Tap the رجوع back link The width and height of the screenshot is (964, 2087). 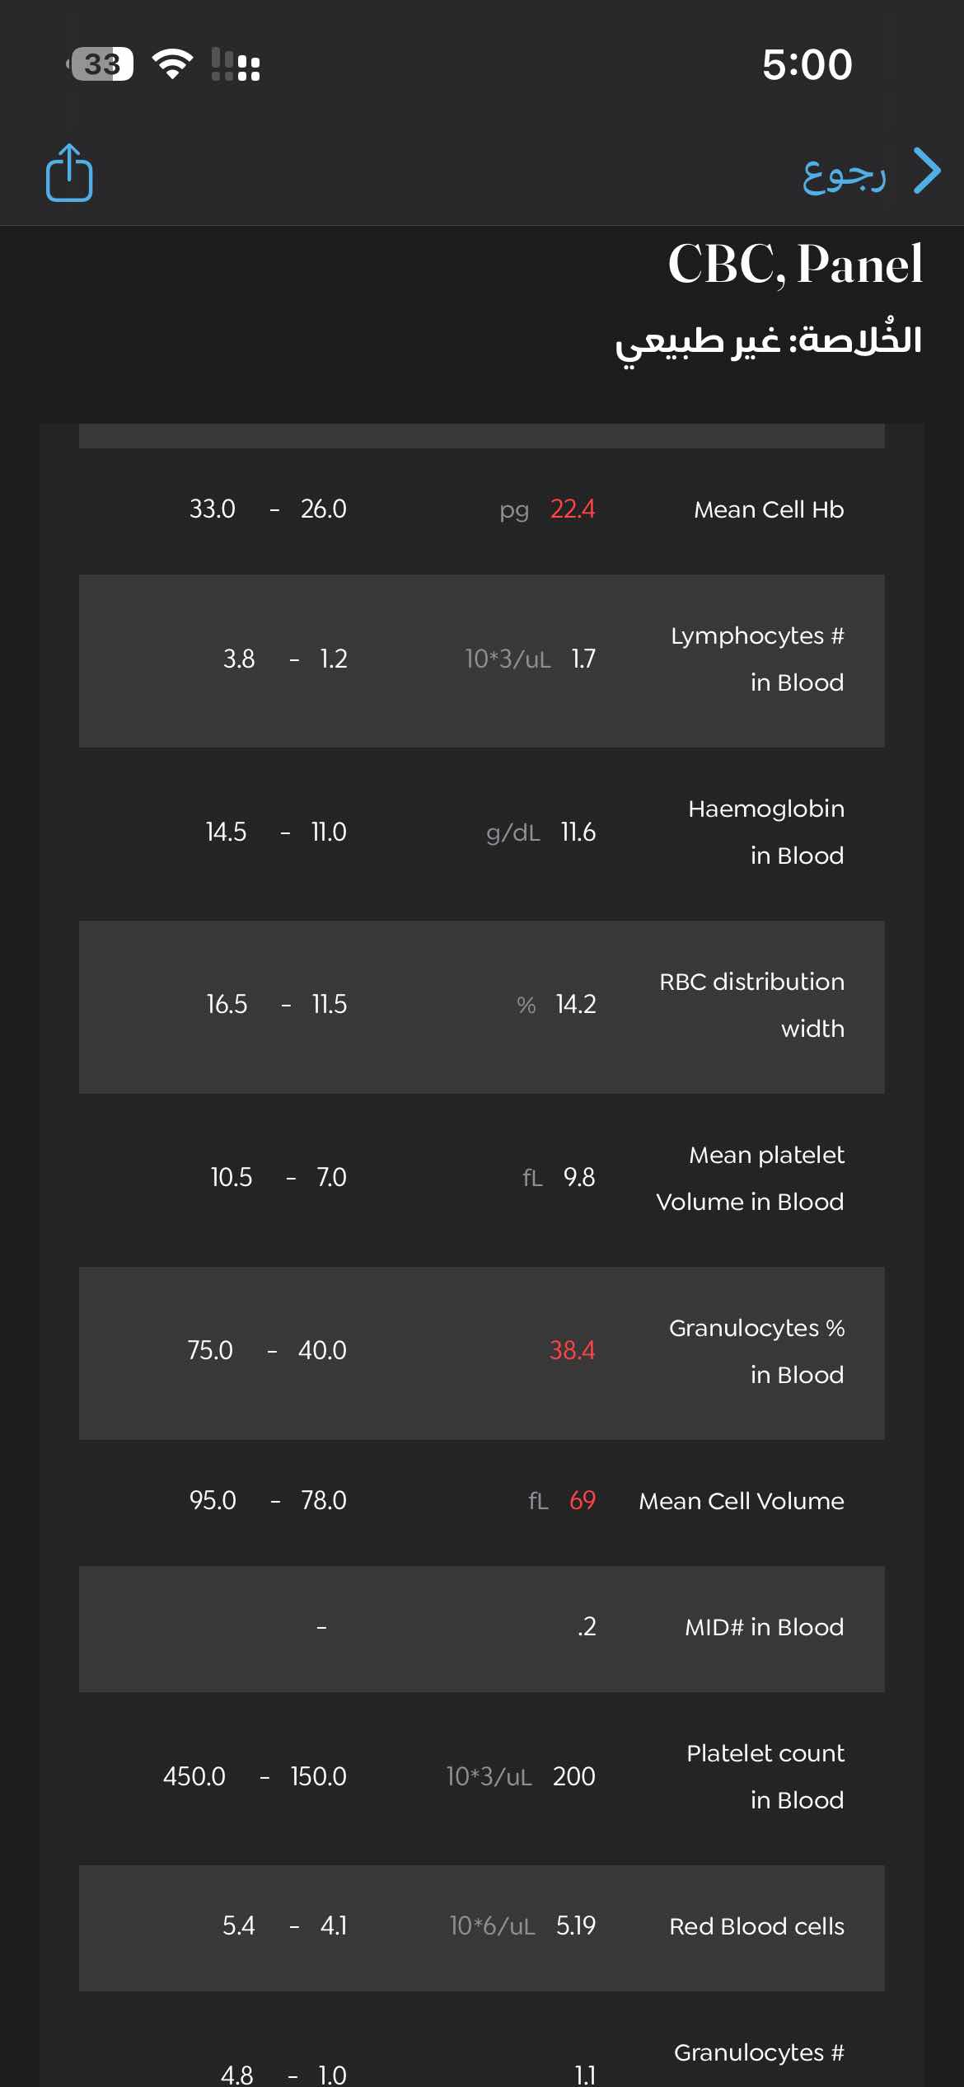pyautogui.click(x=845, y=174)
